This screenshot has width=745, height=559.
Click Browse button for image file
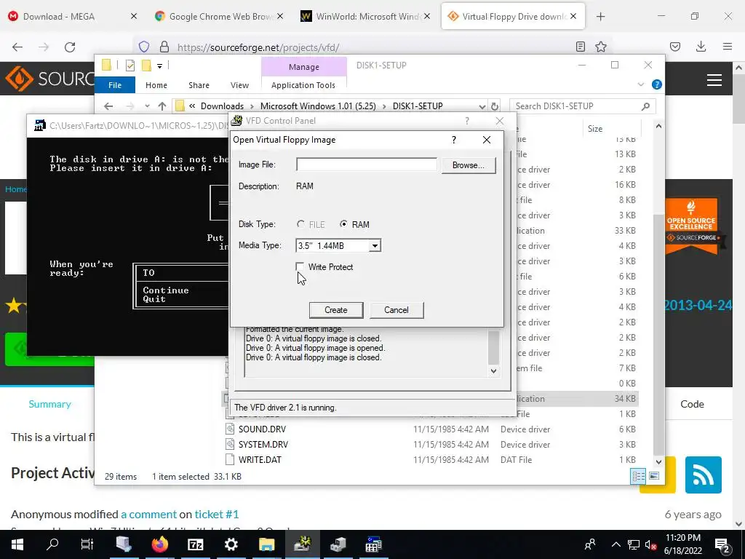[x=469, y=165]
